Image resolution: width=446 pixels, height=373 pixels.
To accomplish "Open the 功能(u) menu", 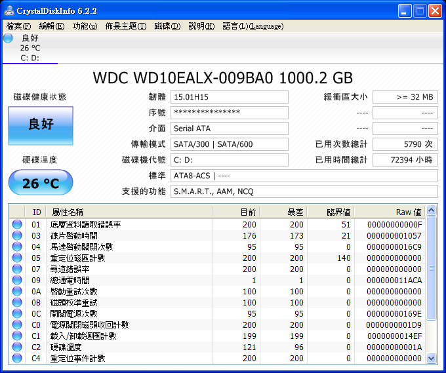I will point(85,26).
